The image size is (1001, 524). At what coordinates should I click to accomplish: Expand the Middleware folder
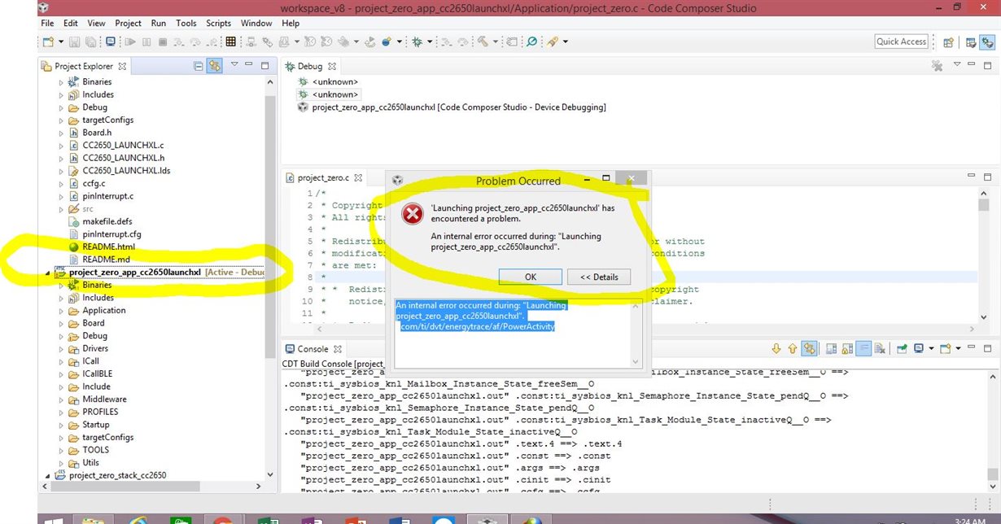click(x=61, y=400)
